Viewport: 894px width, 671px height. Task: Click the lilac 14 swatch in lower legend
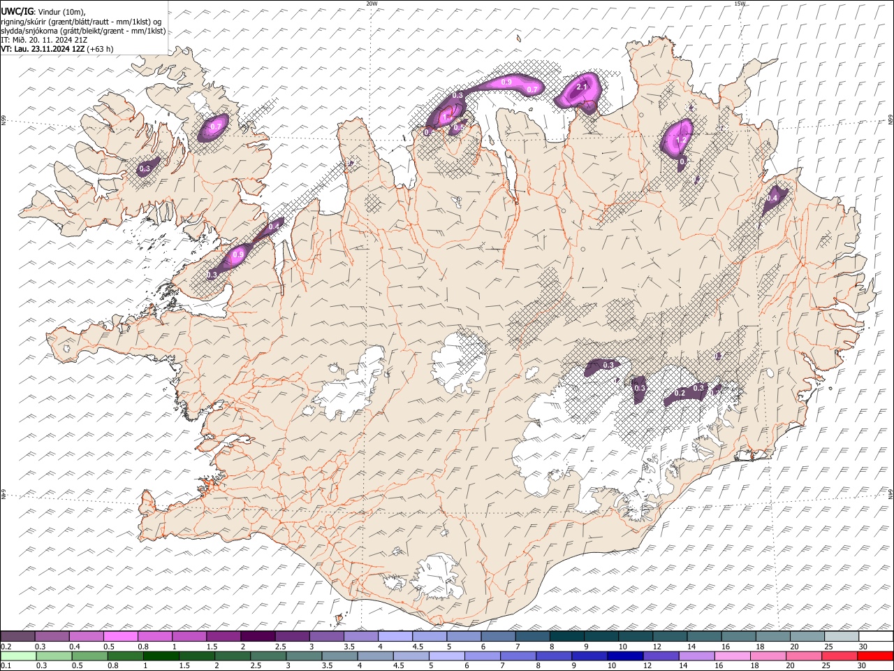click(696, 656)
